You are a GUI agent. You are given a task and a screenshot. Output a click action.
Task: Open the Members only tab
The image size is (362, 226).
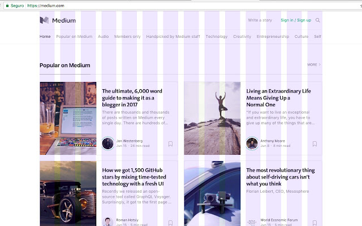(127, 36)
